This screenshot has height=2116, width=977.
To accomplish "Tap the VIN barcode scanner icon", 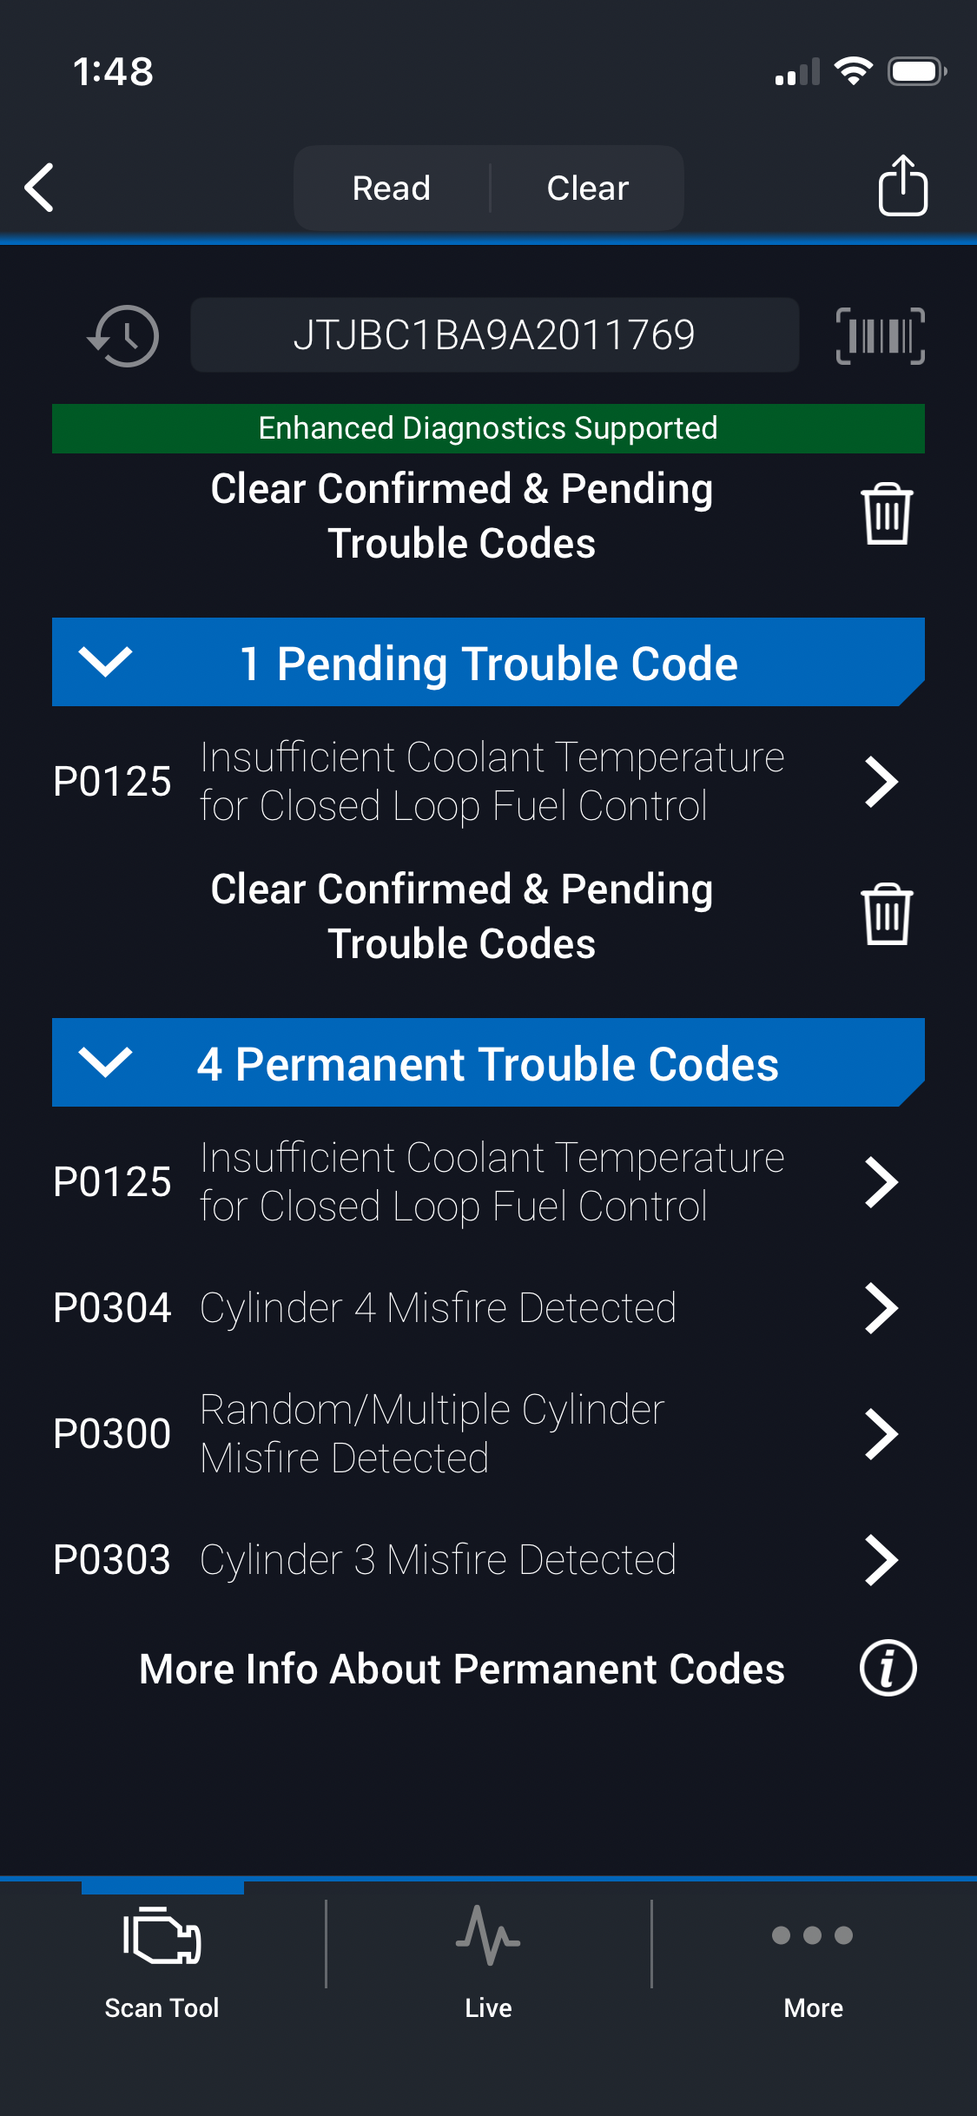I will point(880,335).
